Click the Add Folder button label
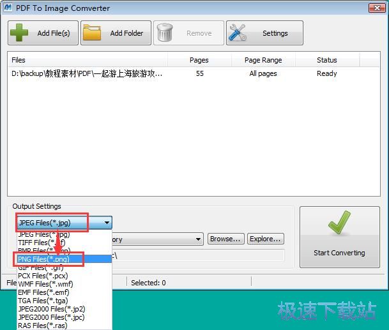This screenshot has height=330, width=389. coord(126,33)
